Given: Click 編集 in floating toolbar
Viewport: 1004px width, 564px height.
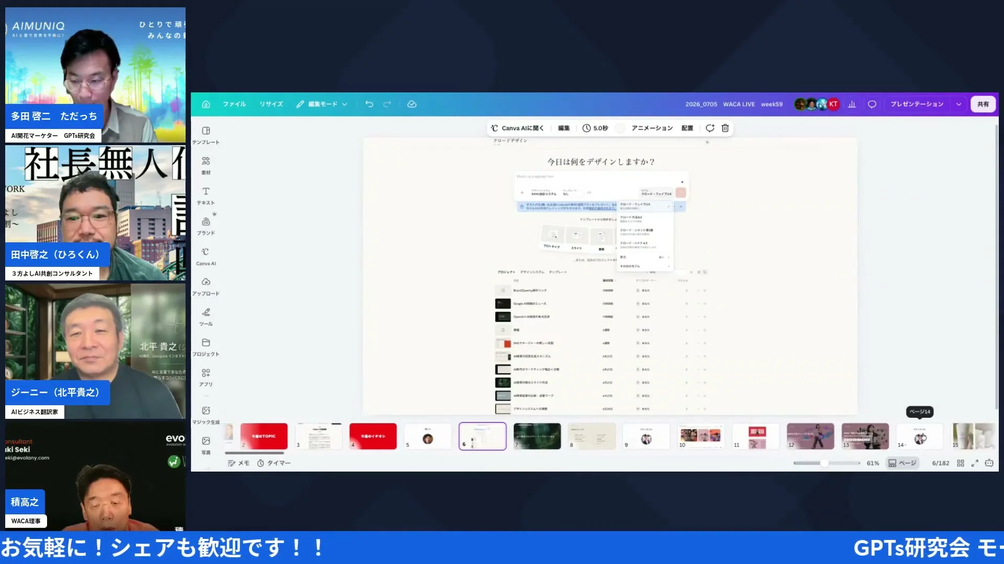Looking at the screenshot, I should 564,128.
